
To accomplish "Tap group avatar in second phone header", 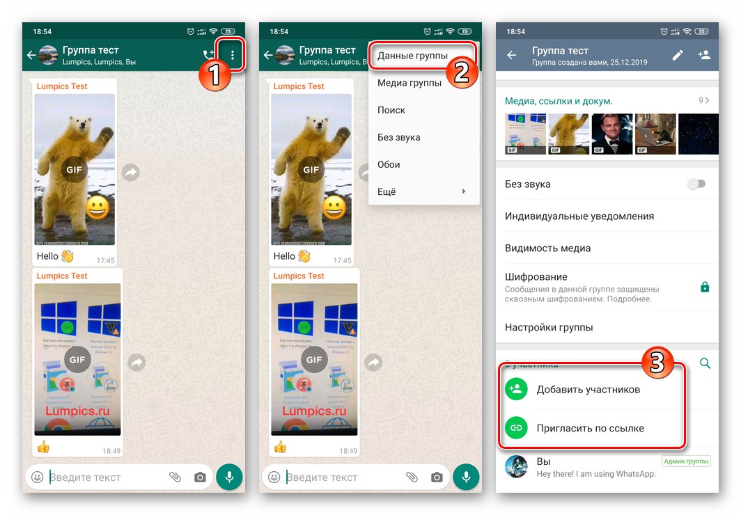I will [284, 55].
